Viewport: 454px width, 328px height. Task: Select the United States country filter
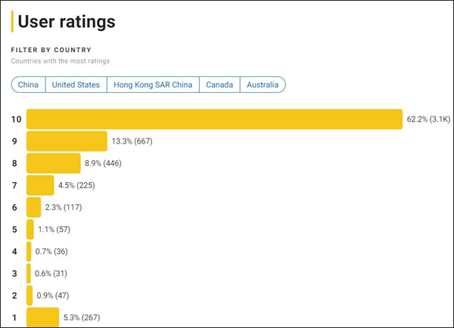point(76,85)
